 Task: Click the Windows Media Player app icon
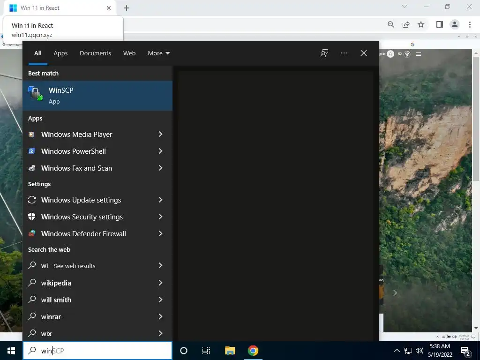point(31,134)
